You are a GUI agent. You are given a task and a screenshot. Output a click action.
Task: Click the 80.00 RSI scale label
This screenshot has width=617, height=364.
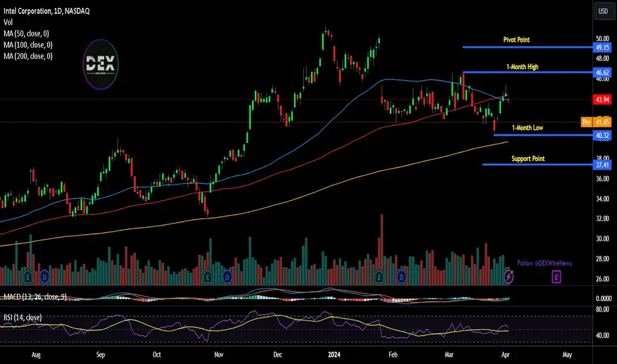pyautogui.click(x=602, y=309)
